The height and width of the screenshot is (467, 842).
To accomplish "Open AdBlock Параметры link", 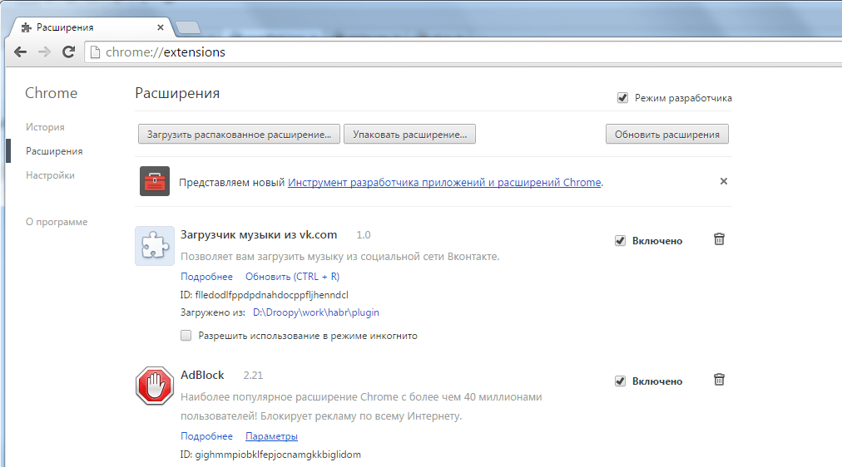I will pos(271,436).
